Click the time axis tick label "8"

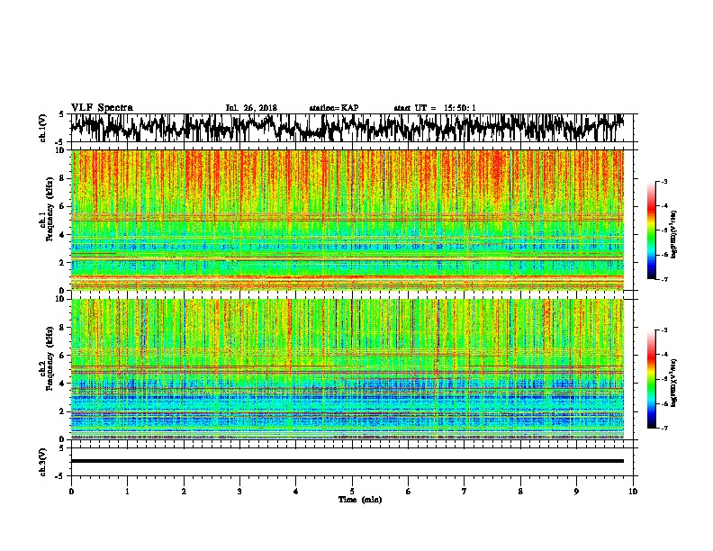click(520, 492)
